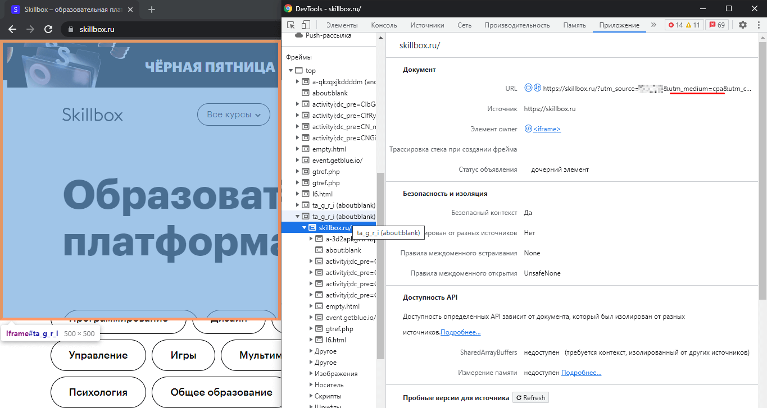Click the code icon beside iframe owner link
The image size is (767, 408).
point(528,129)
